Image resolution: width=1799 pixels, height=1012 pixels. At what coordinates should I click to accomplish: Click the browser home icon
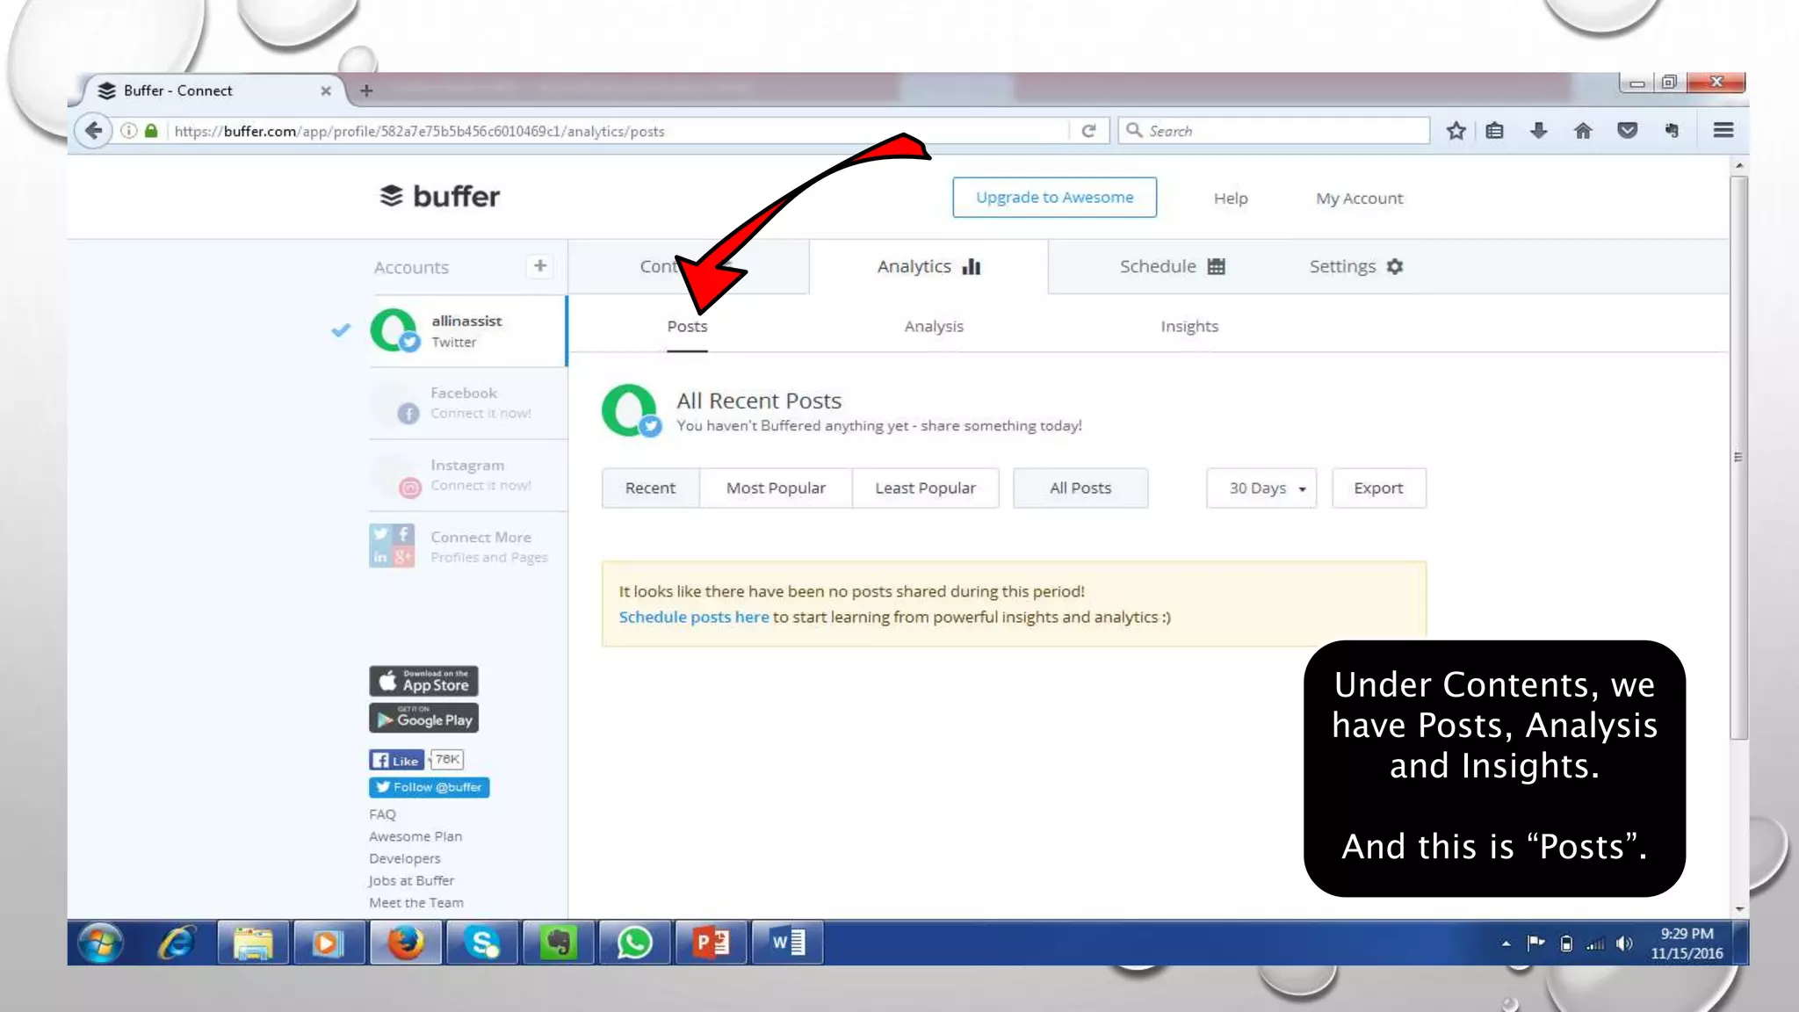[1583, 131]
